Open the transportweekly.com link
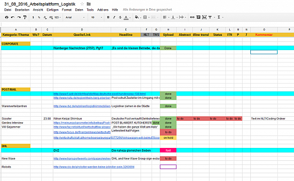Screen dimensions: 294x181 pyautogui.click(x=82, y=158)
